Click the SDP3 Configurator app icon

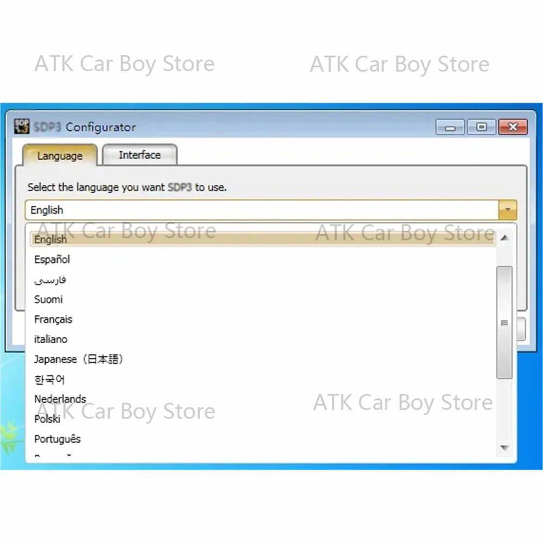click(22, 127)
